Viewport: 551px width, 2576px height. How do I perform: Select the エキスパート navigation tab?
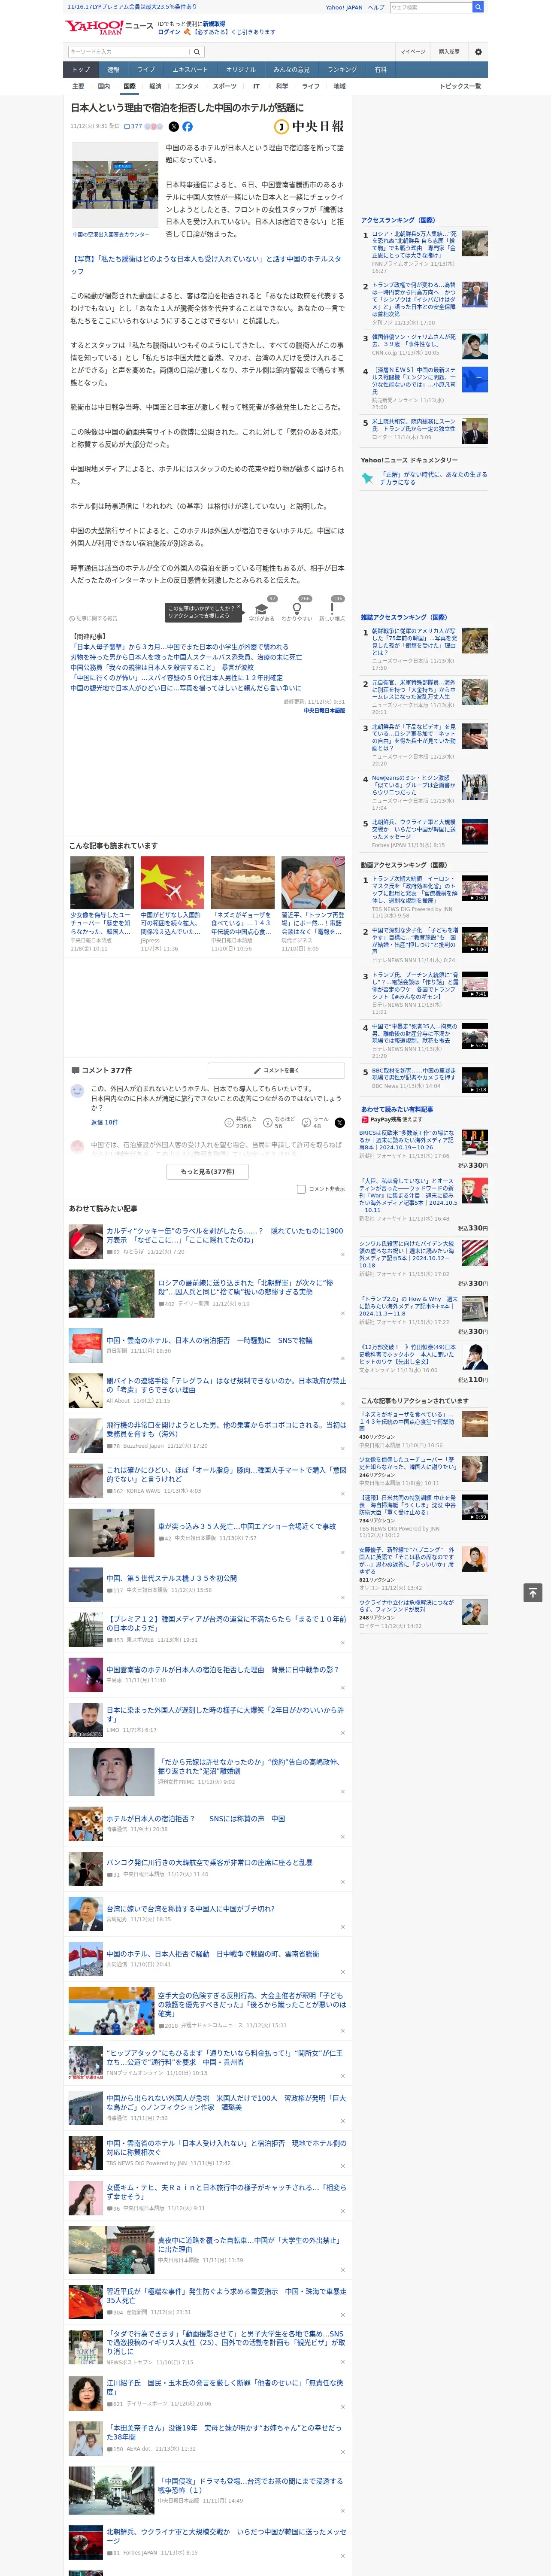click(x=190, y=70)
